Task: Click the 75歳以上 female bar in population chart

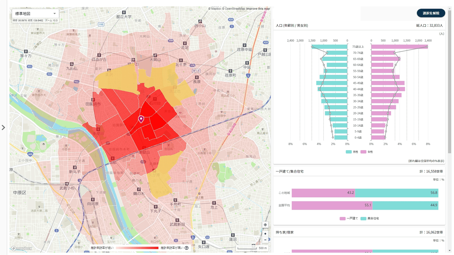Action: point(399,47)
